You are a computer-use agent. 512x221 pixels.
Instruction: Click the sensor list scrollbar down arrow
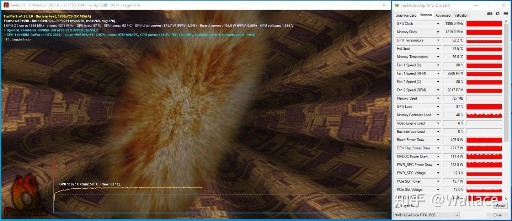pos(506,199)
